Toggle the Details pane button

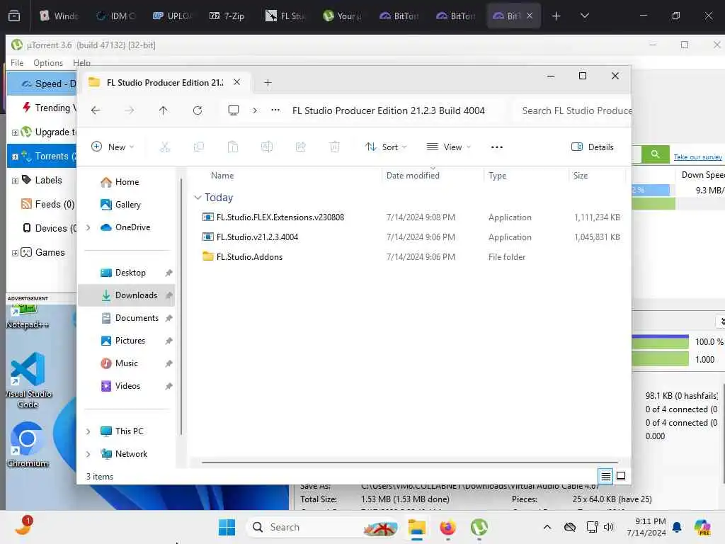click(593, 147)
